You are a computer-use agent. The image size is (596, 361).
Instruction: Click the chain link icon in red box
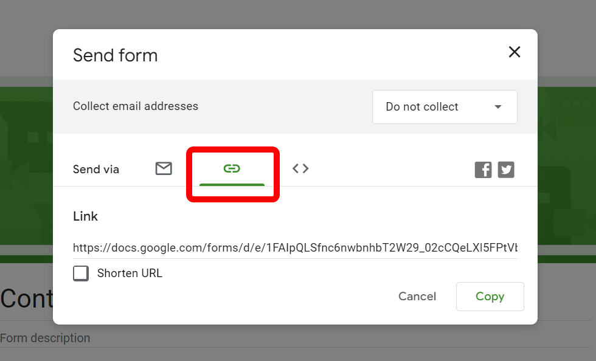click(232, 168)
